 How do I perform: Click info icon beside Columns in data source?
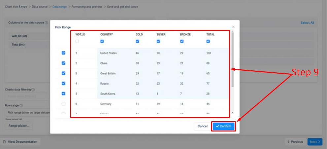(46, 22)
